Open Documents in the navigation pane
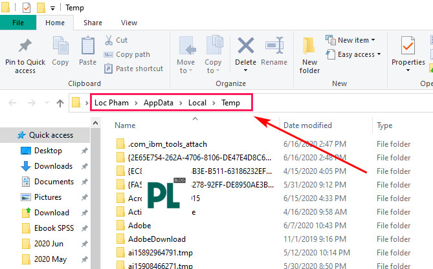 54,182
